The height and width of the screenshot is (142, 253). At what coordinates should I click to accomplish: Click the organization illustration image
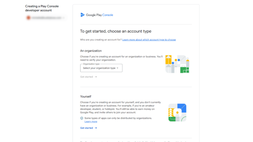tap(177, 64)
